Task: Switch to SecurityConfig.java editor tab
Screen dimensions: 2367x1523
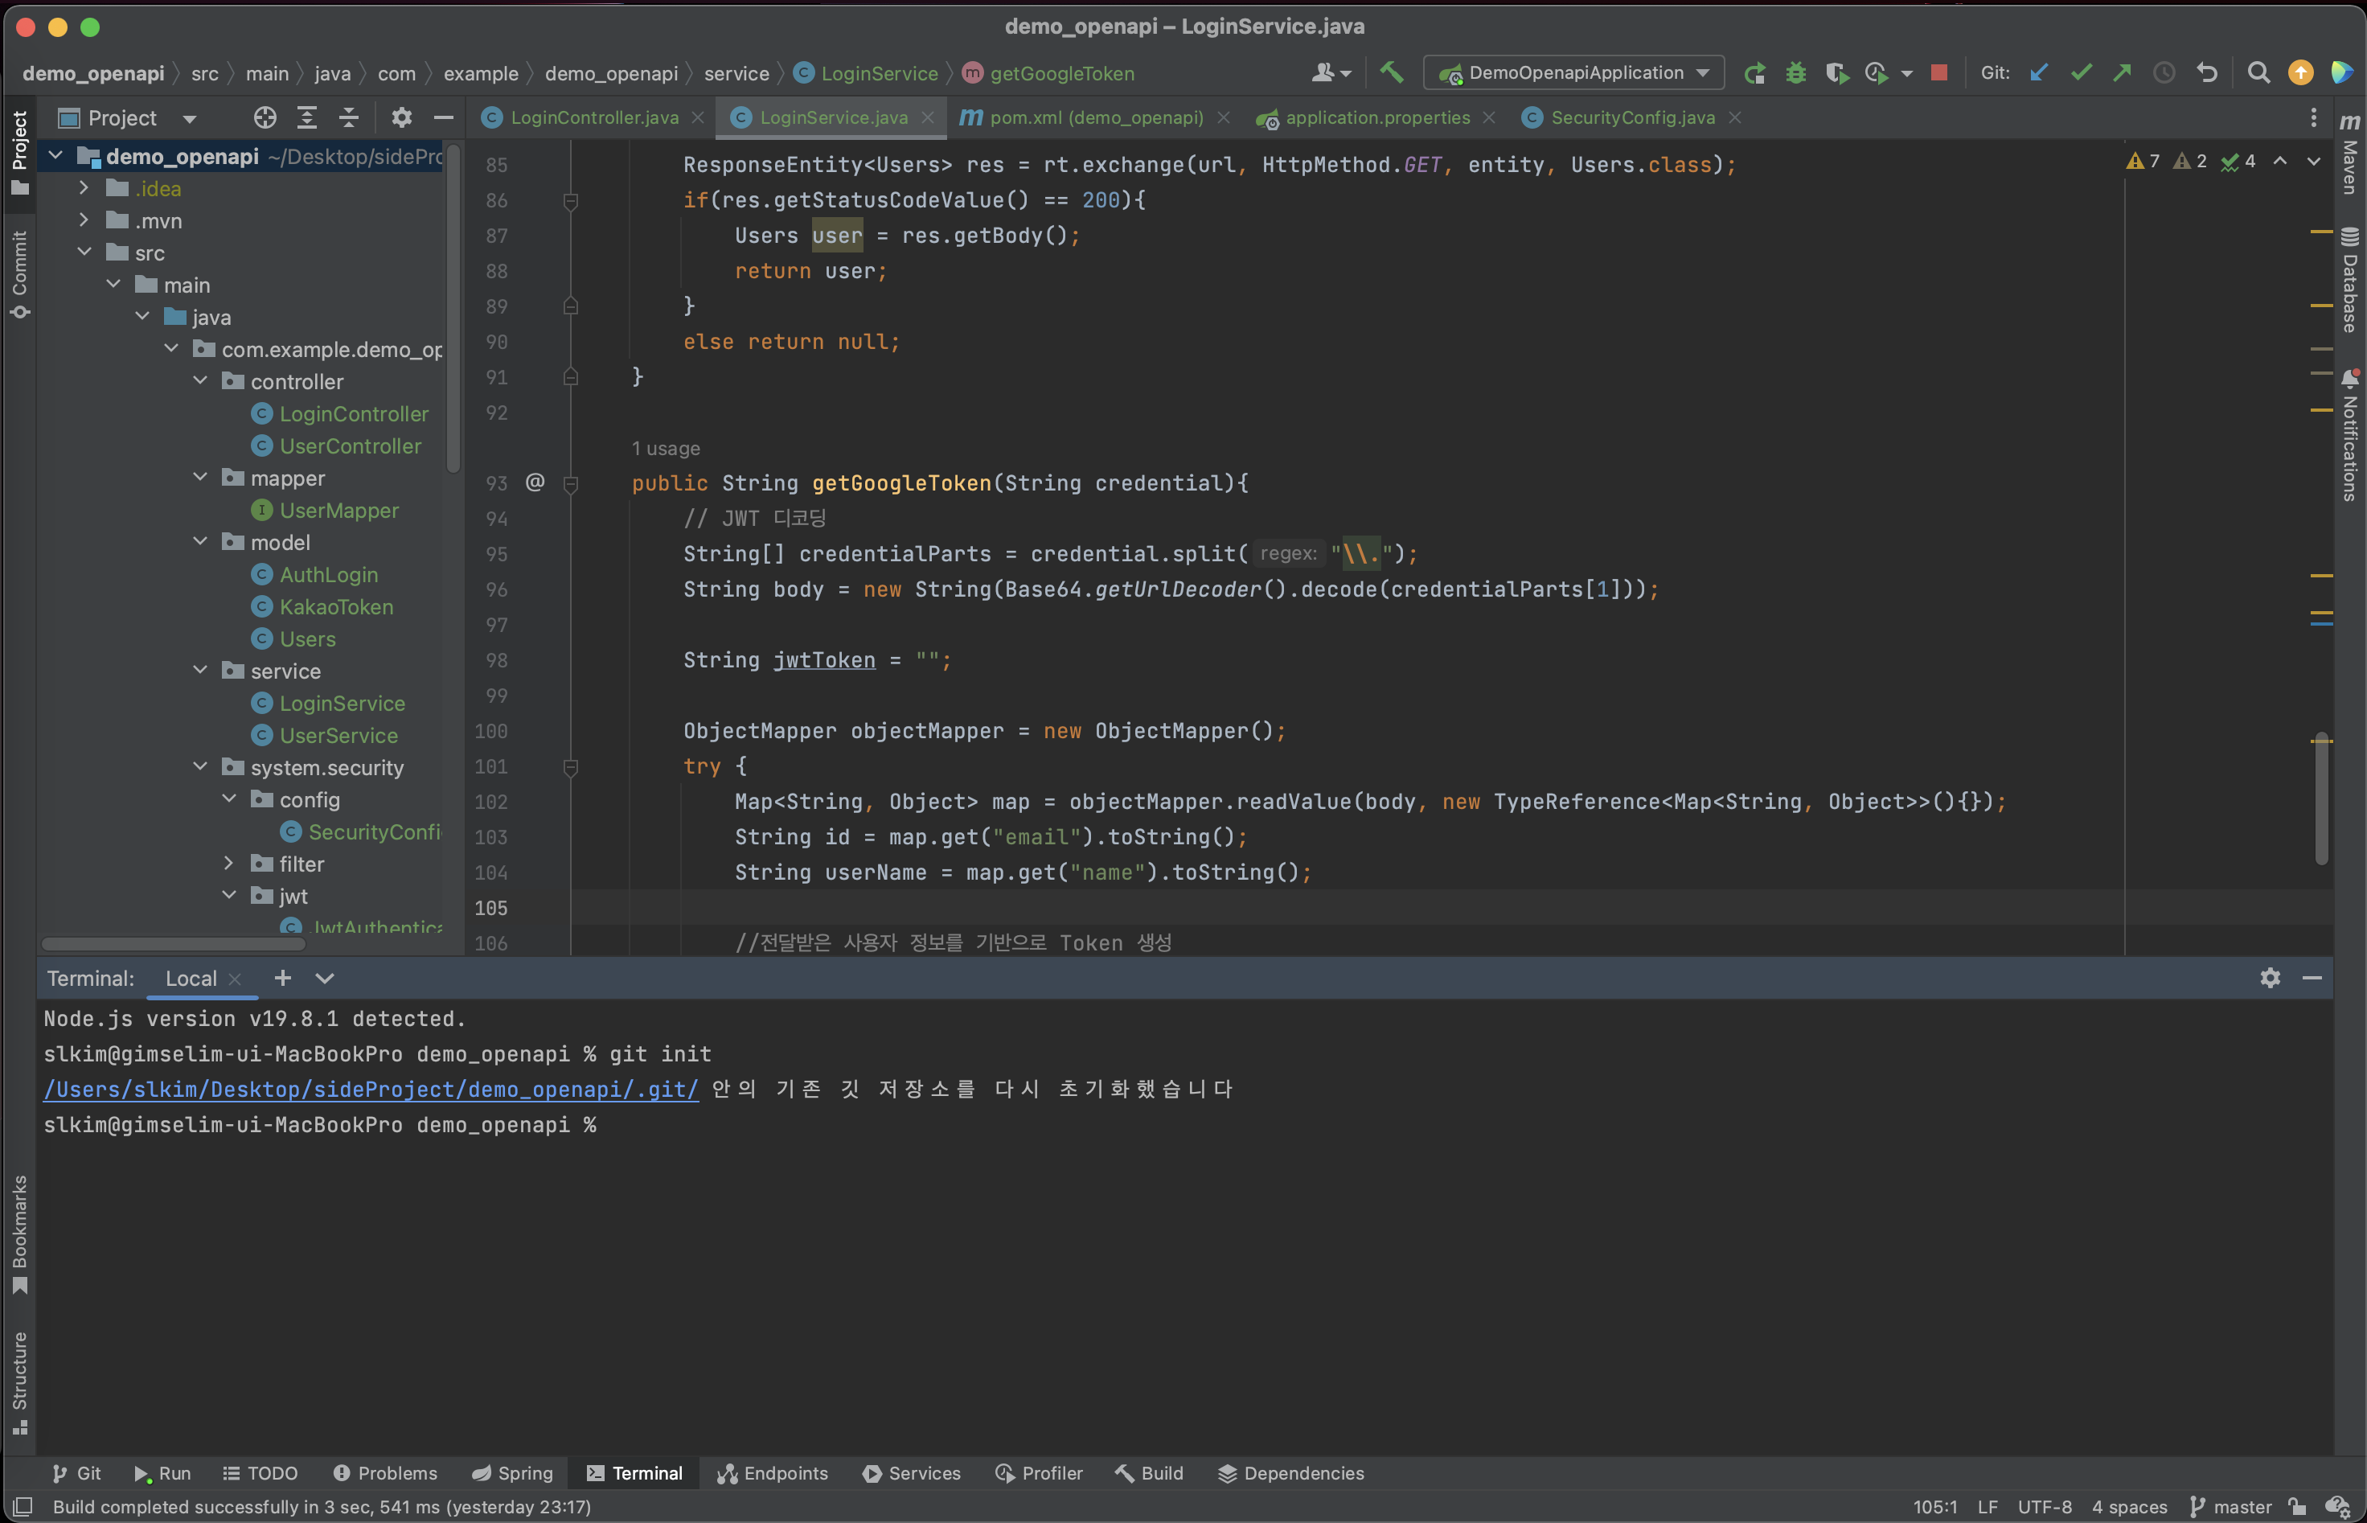Action: (1631, 117)
